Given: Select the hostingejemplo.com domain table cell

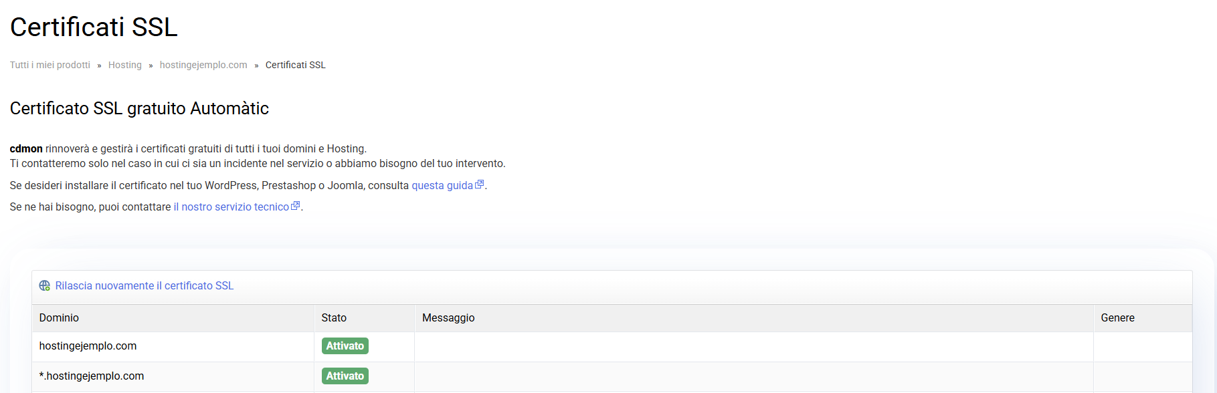Looking at the screenshot, I should pos(88,346).
